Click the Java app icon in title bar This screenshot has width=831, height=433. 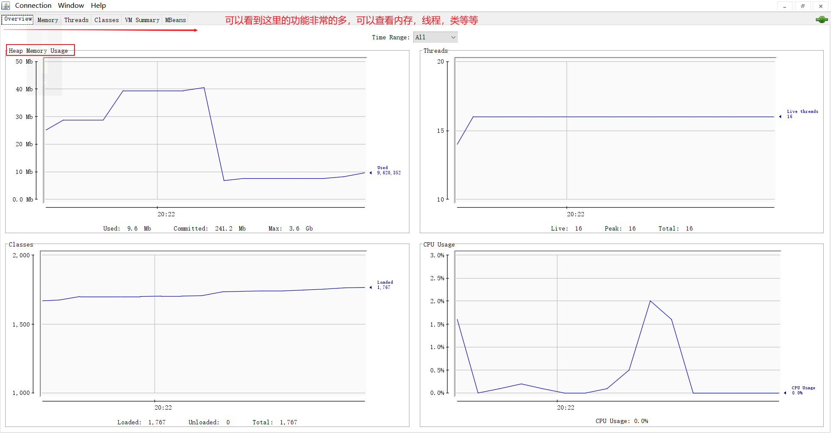(x=6, y=6)
